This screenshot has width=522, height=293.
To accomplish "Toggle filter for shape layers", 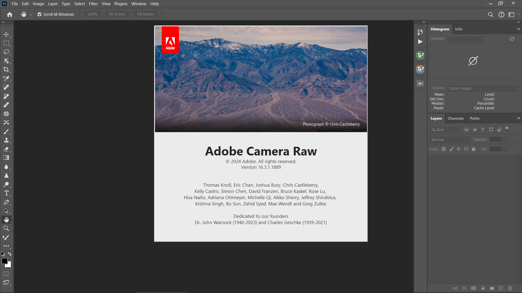I will [x=491, y=129].
